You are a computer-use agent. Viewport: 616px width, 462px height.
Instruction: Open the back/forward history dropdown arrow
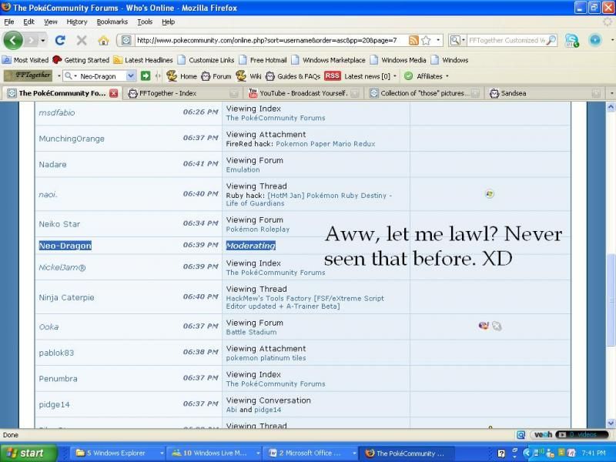click(43, 40)
